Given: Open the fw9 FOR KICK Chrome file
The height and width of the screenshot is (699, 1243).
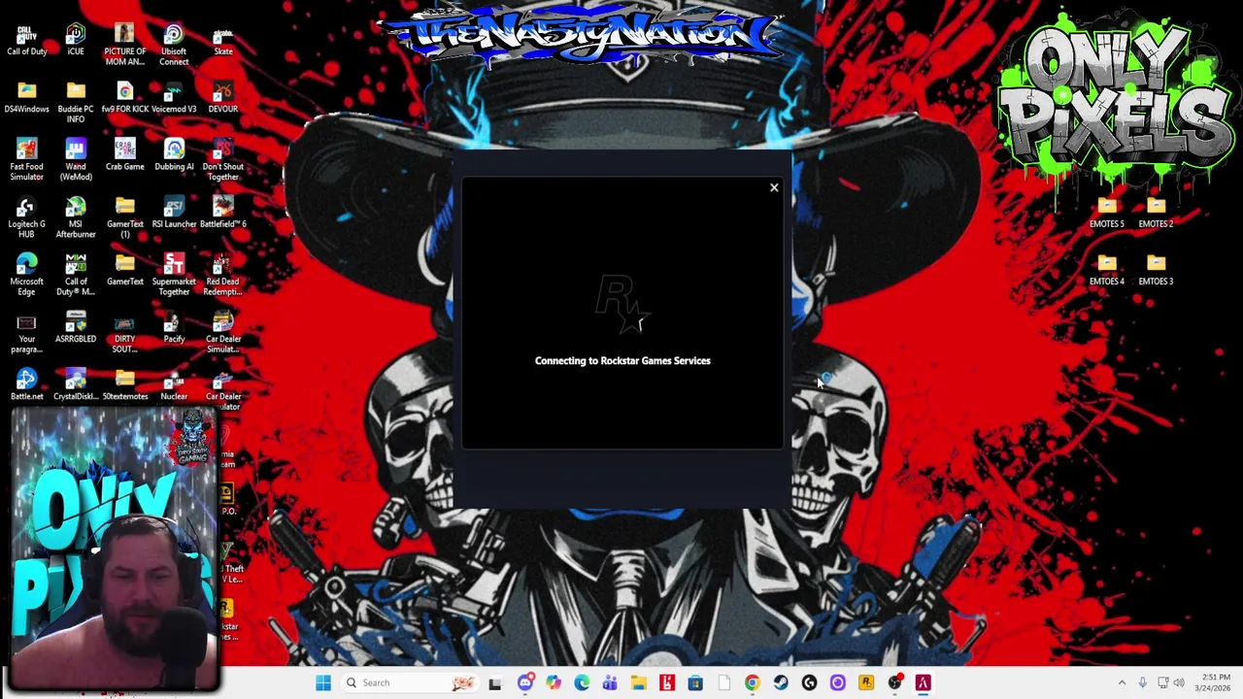Looking at the screenshot, I should point(124,98).
